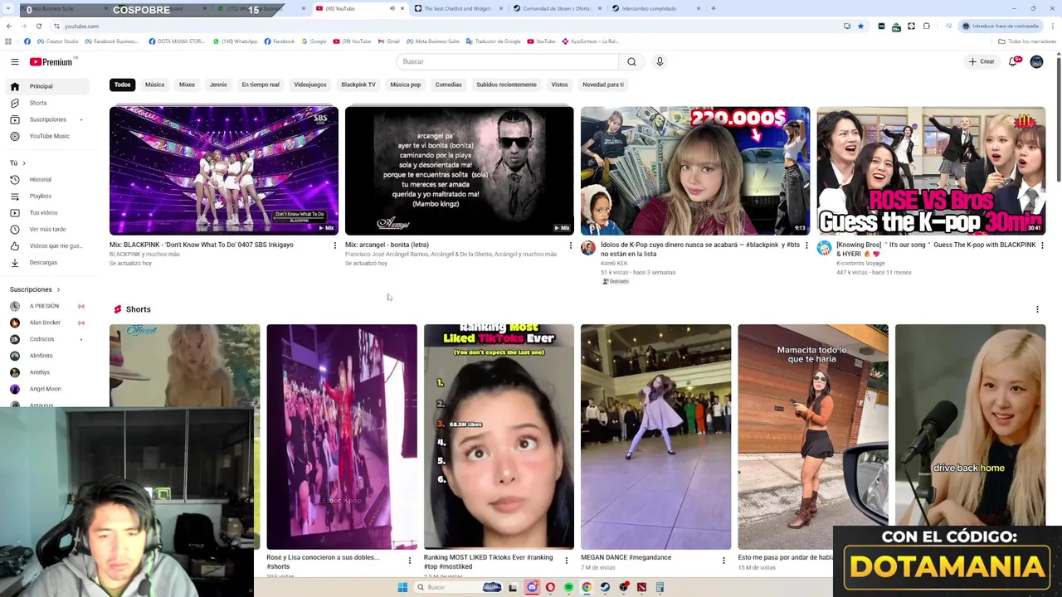
Task: Open Creator Studio bookmark
Action: pyautogui.click(x=57, y=41)
